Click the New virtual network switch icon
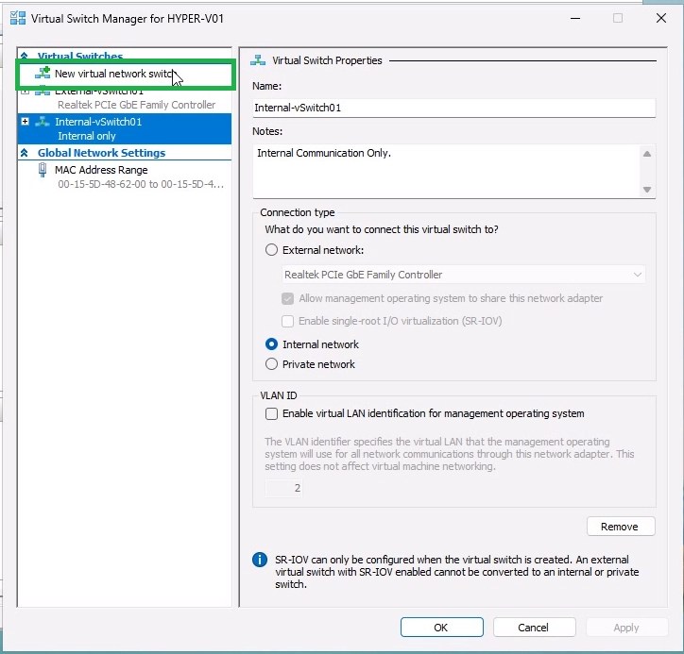This screenshot has width=684, height=654. (x=43, y=73)
